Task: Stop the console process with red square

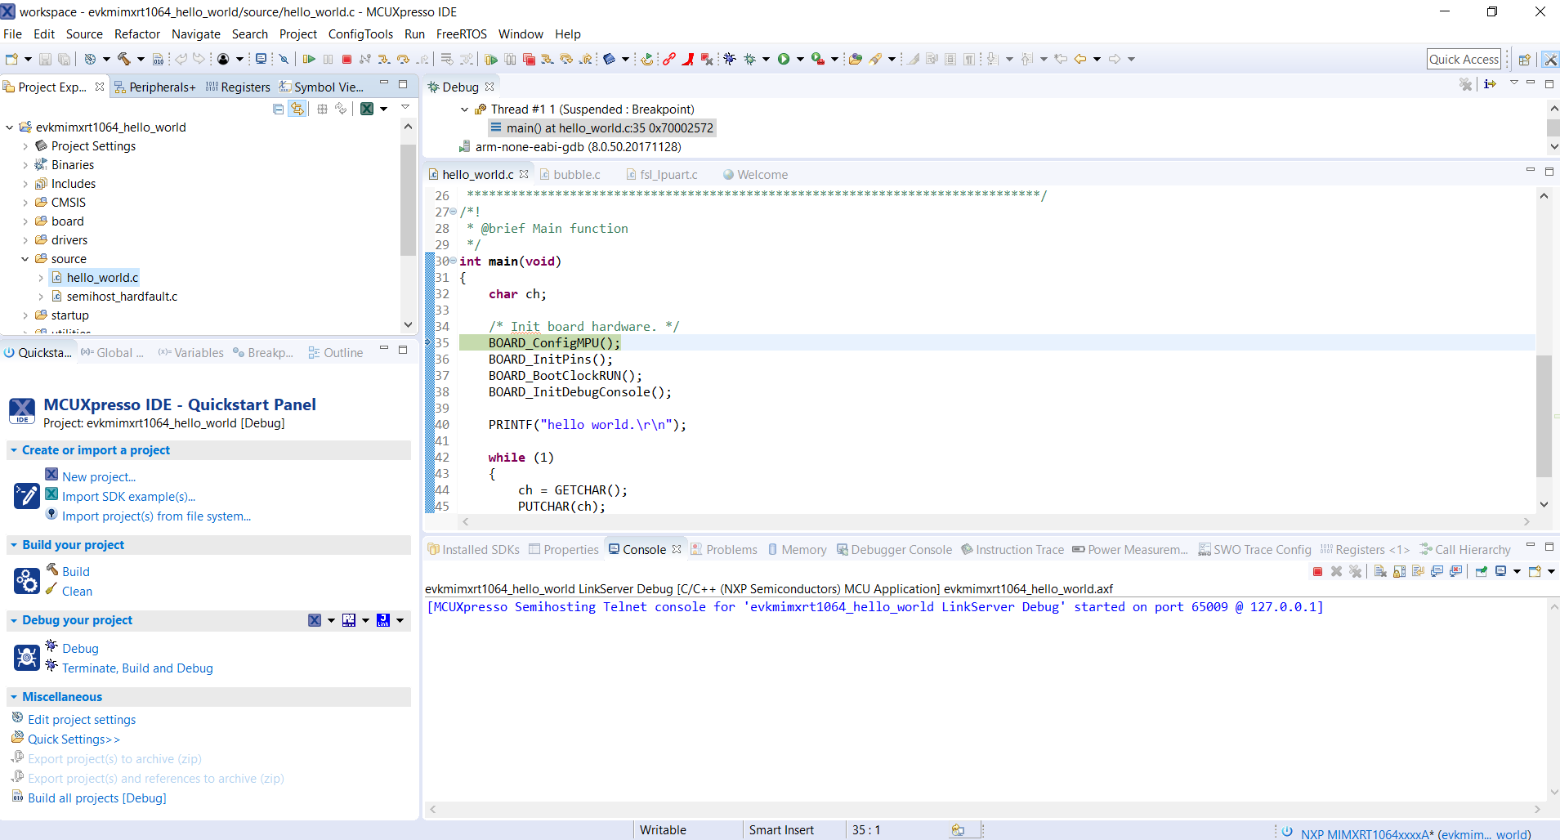Action: coord(1317,571)
